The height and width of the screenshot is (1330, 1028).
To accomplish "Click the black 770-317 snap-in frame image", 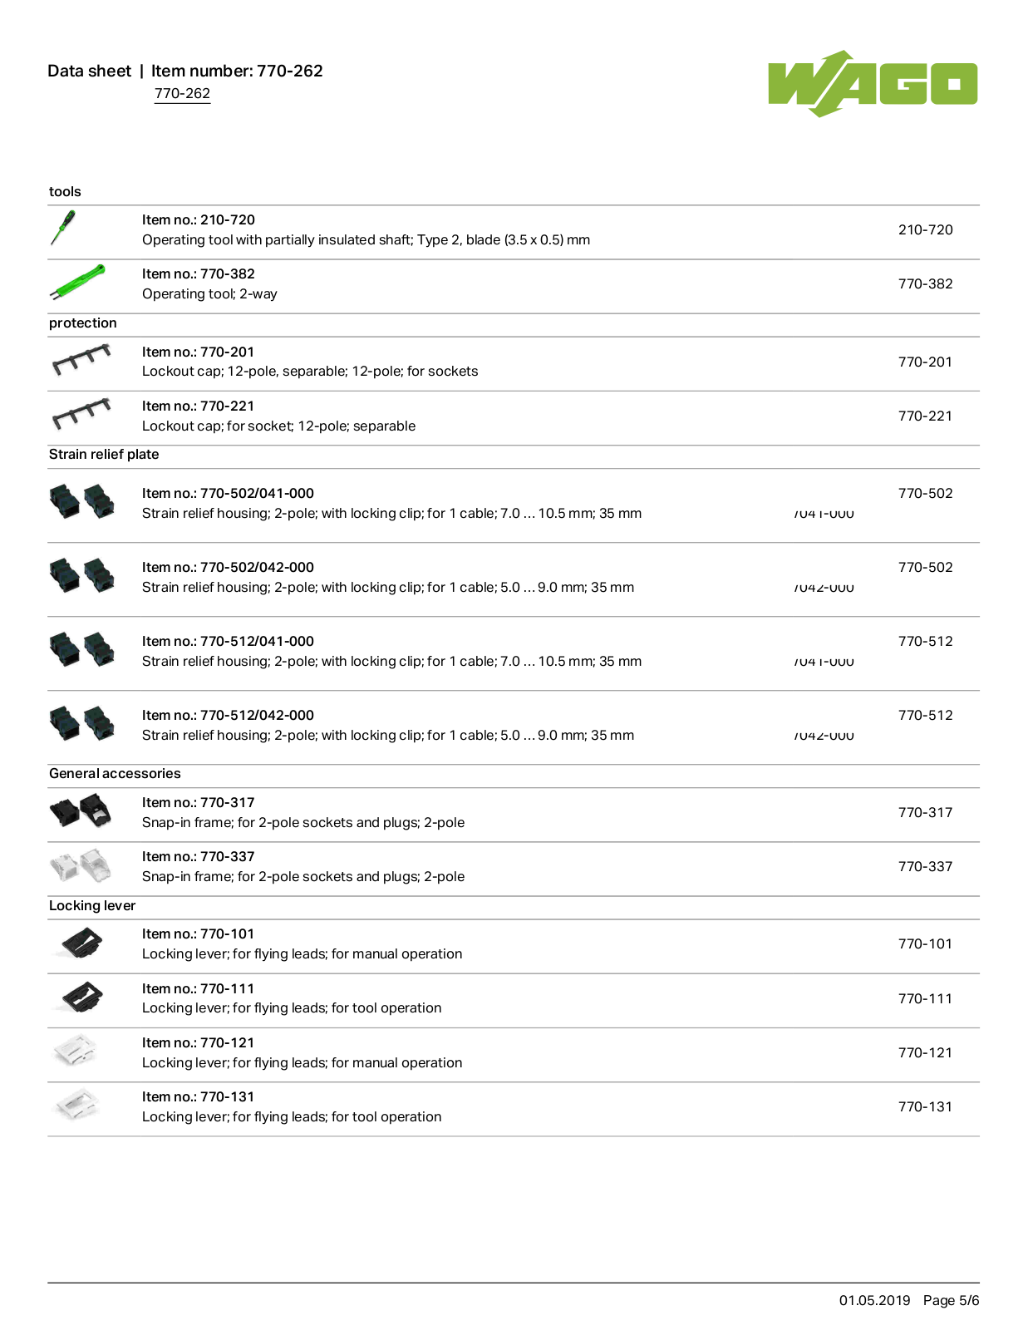I will [x=80, y=811].
